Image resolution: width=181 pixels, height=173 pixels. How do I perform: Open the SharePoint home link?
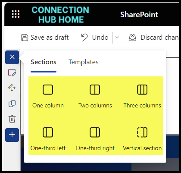pyautogui.click(x=139, y=15)
